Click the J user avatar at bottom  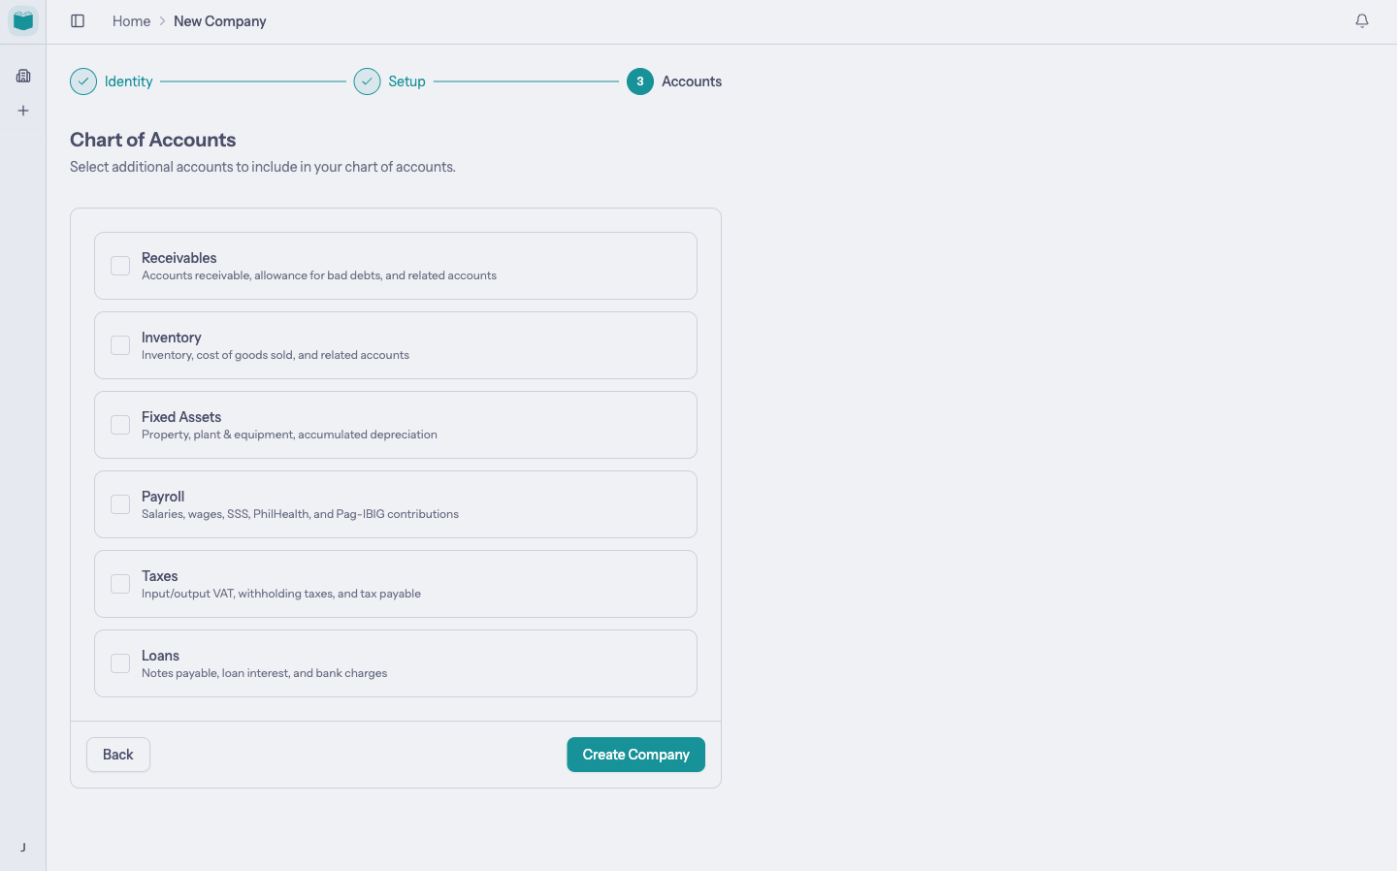pyautogui.click(x=22, y=846)
